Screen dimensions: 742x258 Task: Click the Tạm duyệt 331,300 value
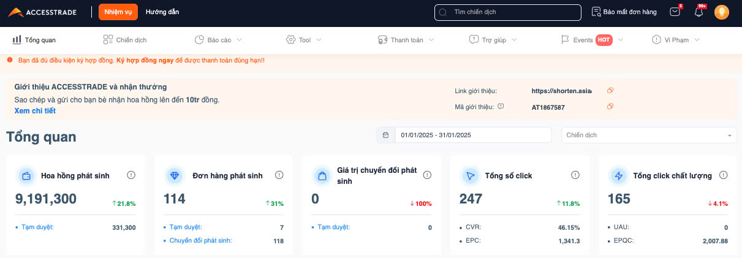(124, 227)
